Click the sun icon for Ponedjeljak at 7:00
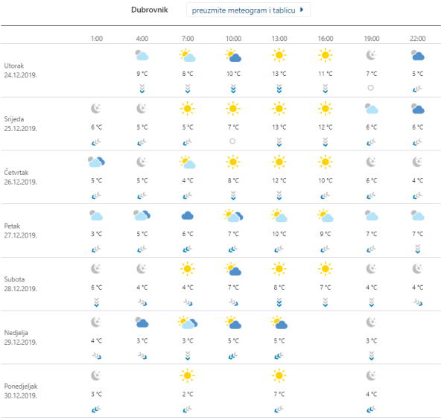Screen dimensions: 447x420 [x=187, y=376]
